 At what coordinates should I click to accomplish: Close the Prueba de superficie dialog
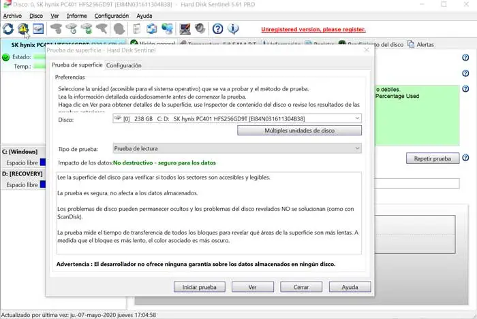(x=367, y=50)
